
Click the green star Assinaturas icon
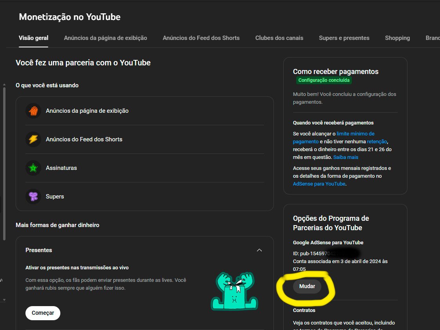pyautogui.click(x=33, y=168)
